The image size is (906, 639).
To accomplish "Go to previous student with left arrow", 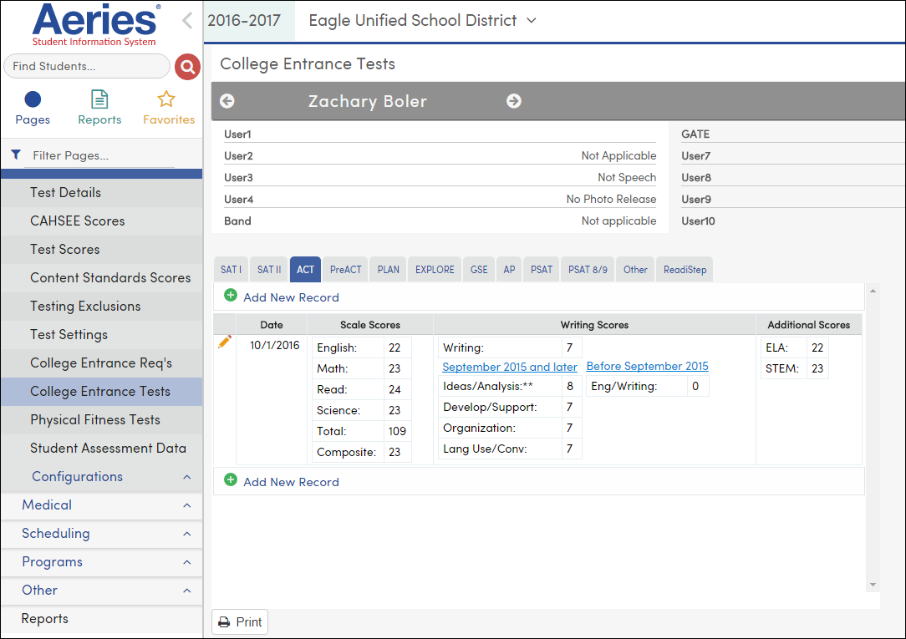I will (226, 100).
